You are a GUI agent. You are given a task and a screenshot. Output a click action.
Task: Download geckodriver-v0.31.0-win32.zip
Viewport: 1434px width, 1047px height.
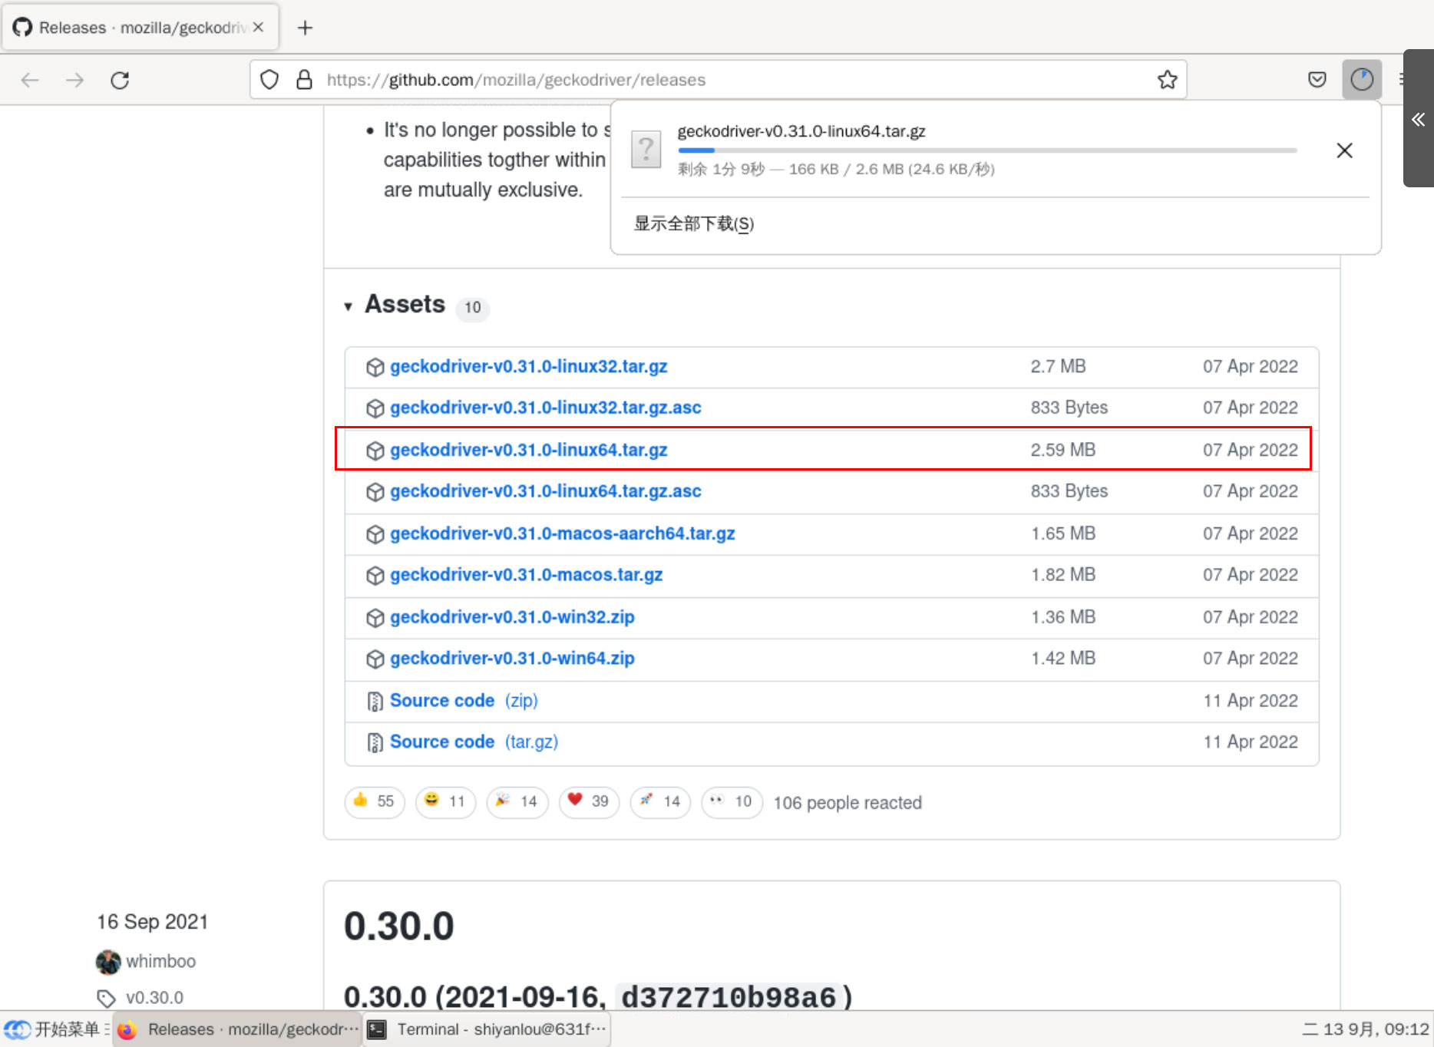(x=512, y=617)
